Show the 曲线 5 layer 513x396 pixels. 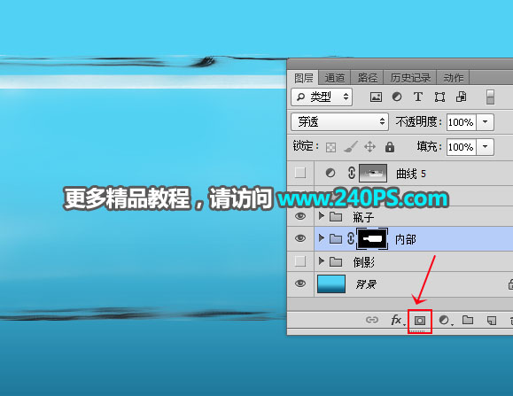(300, 173)
